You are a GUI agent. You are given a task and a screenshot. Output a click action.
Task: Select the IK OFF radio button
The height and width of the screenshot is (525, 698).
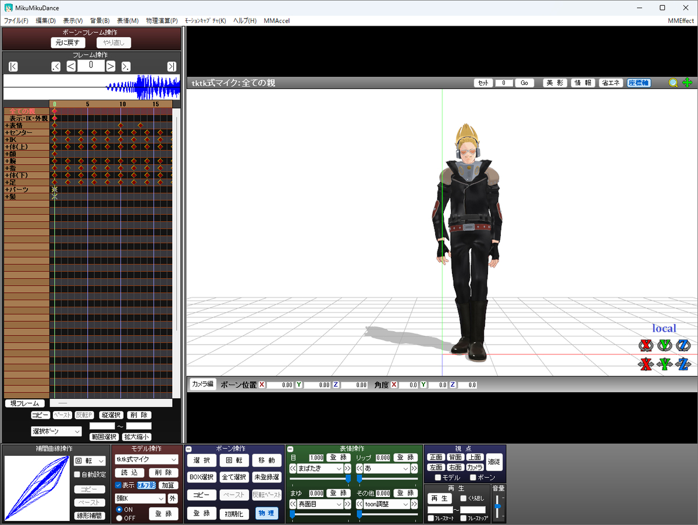(x=119, y=518)
